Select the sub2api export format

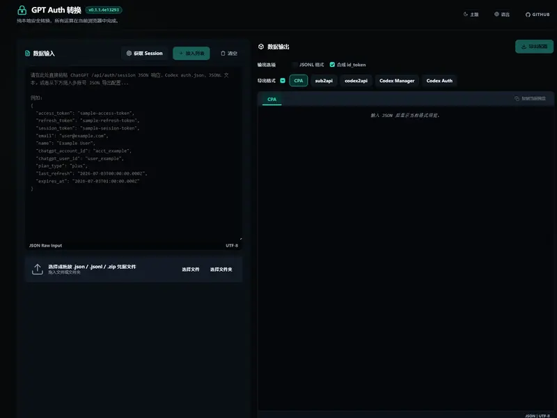[324, 81]
